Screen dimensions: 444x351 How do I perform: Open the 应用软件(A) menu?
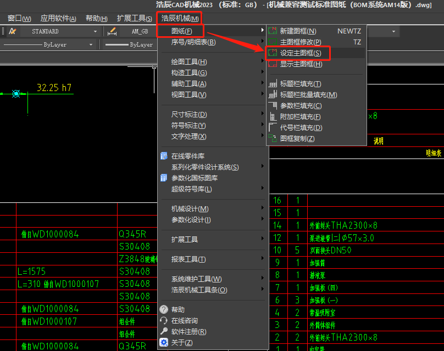tap(58, 18)
